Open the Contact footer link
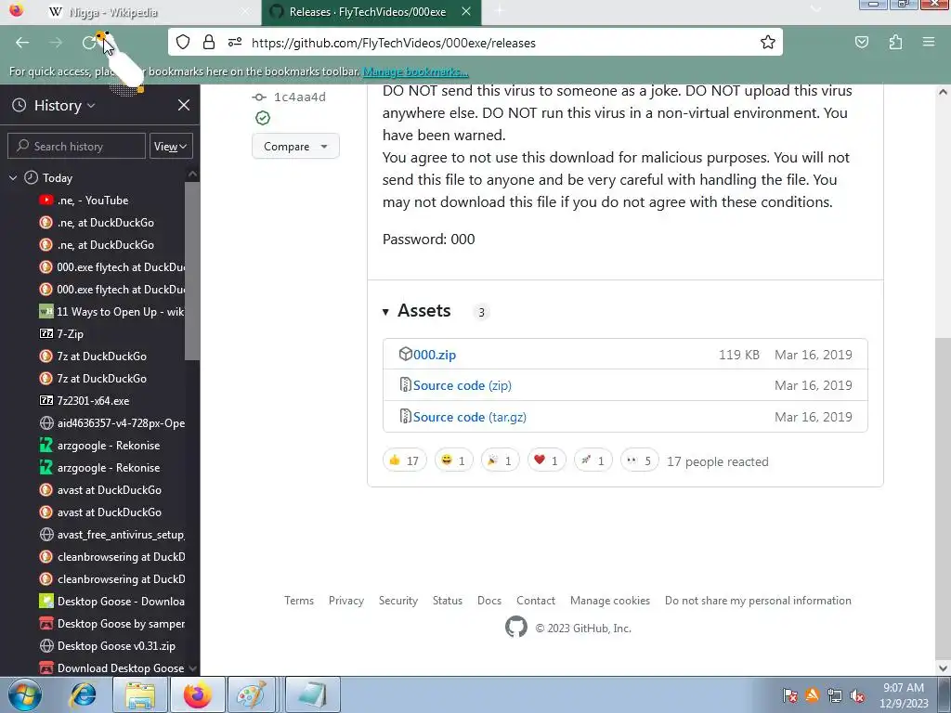 [x=536, y=601]
